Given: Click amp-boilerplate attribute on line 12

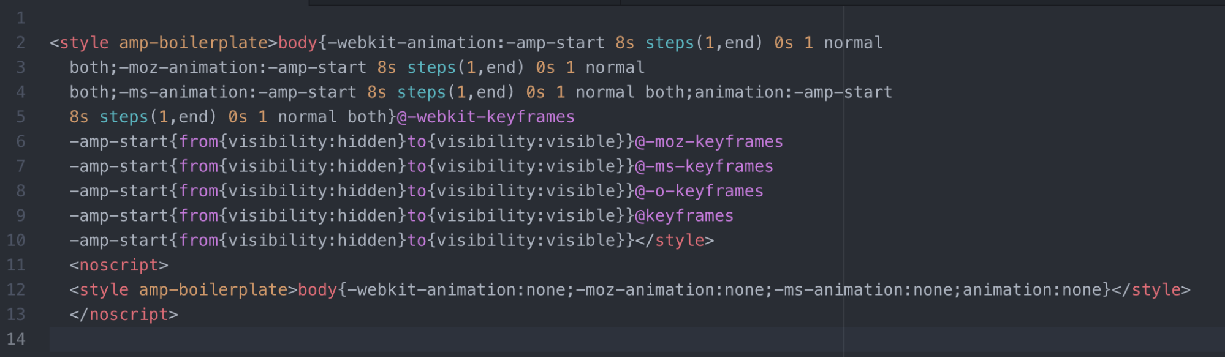Looking at the screenshot, I should tap(213, 289).
